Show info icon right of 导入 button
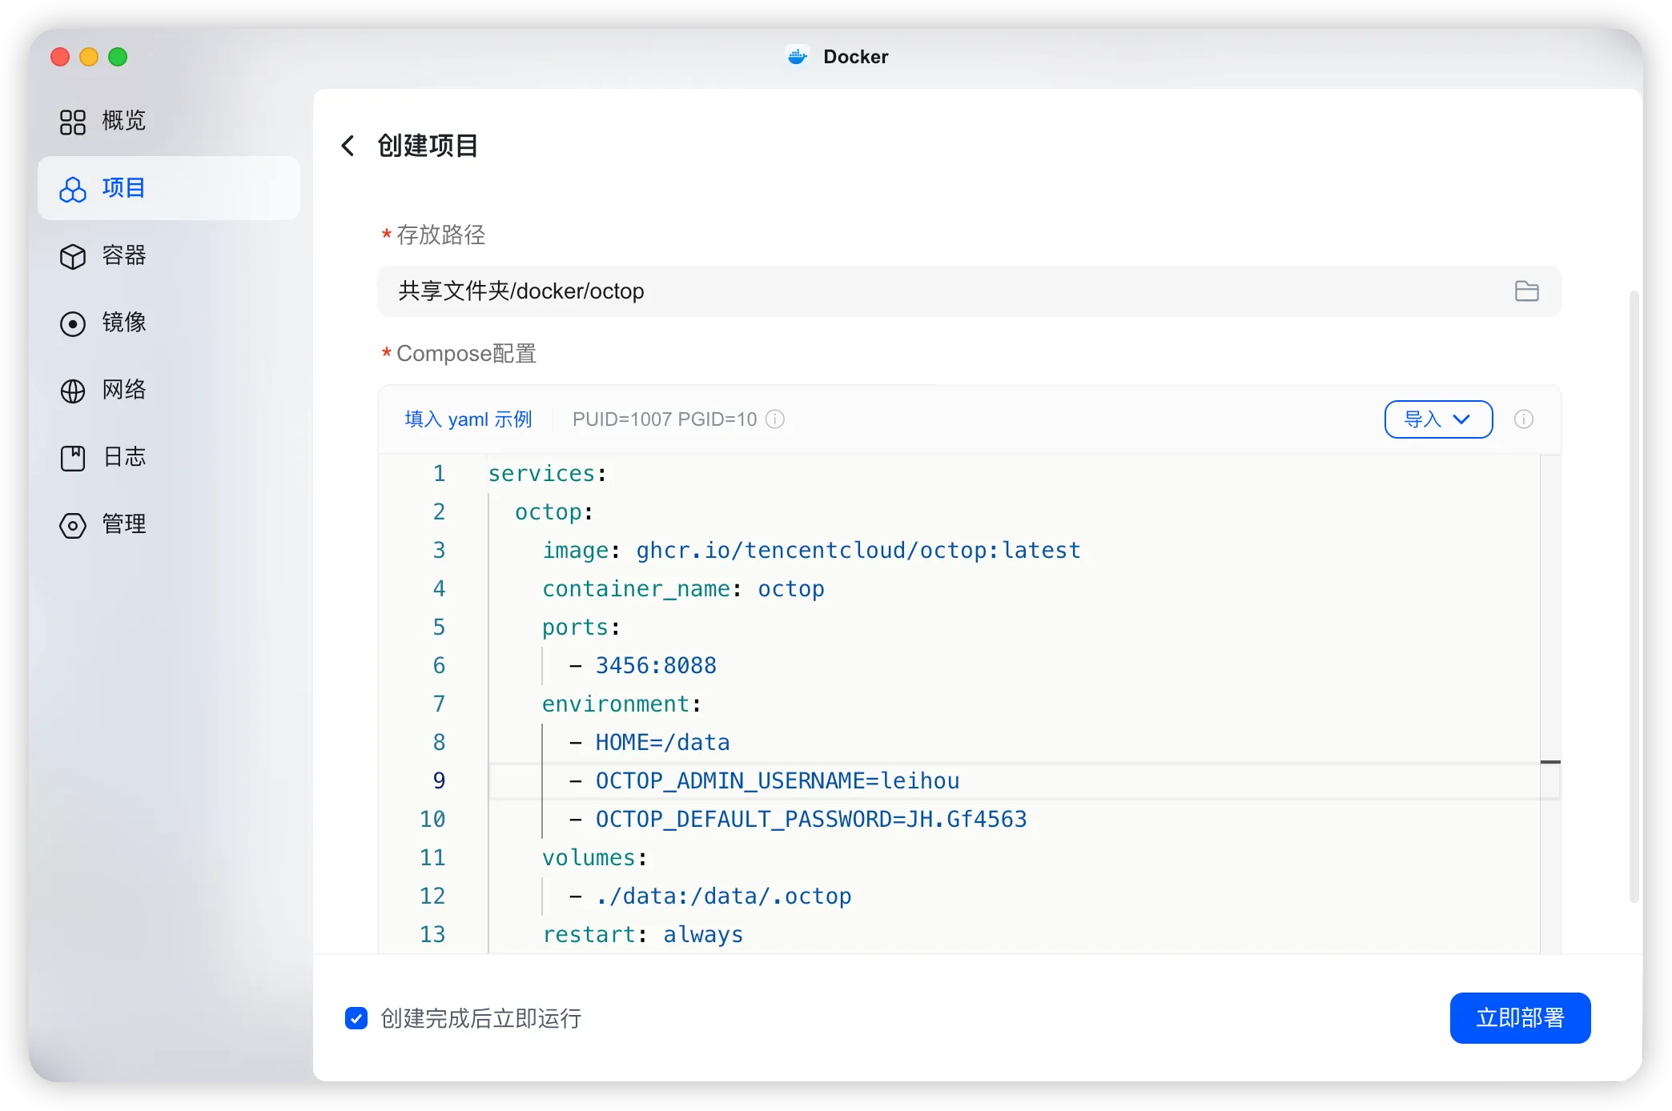 coord(1523,419)
